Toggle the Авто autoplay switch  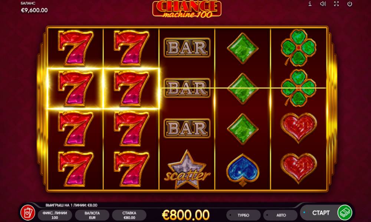coord(280,215)
